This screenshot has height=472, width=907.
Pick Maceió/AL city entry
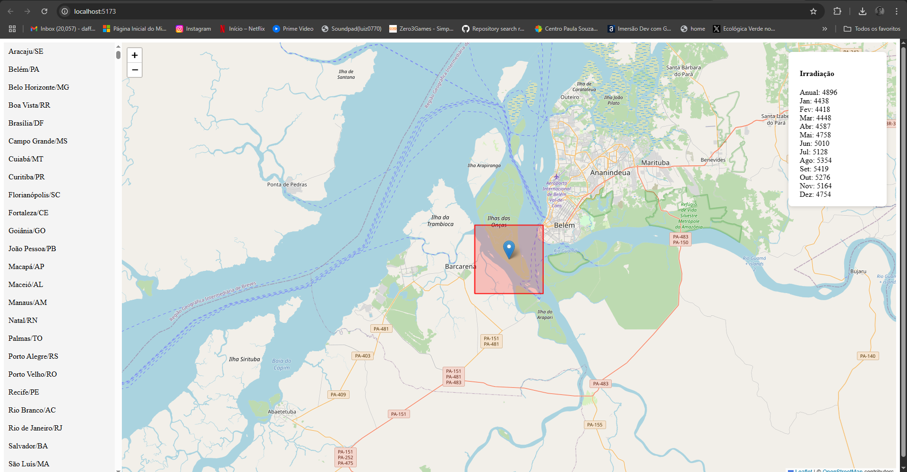pyautogui.click(x=59, y=285)
